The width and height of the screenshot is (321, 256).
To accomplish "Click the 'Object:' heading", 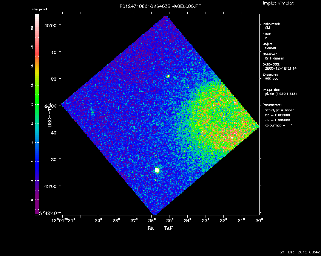I will (268, 44).
